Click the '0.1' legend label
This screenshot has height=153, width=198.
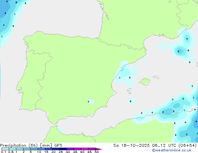pos(3,152)
